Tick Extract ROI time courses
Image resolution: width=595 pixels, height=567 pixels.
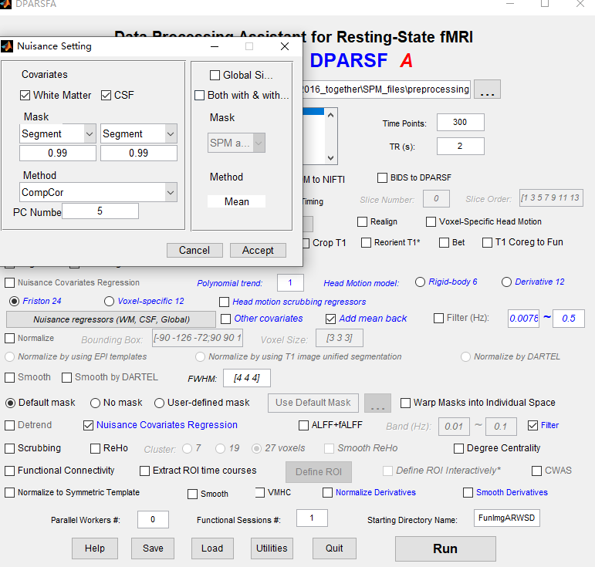pyautogui.click(x=144, y=471)
